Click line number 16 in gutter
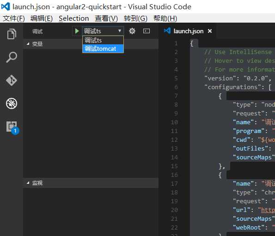The width and height of the screenshot is (275, 236). coord(174,175)
